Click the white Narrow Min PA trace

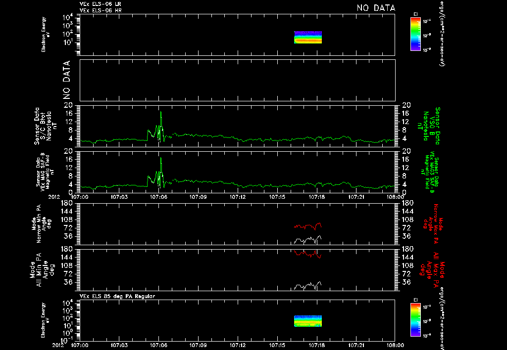[x=307, y=240]
